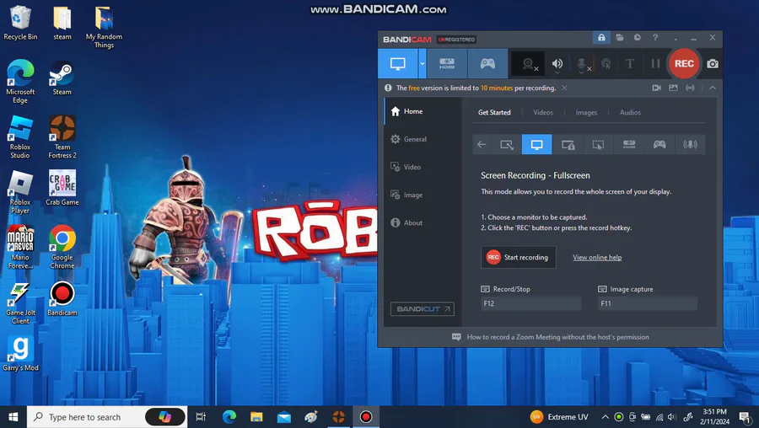Toggle the webcam overlay icon
Viewport: 759px width, 428px height.
[529, 64]
